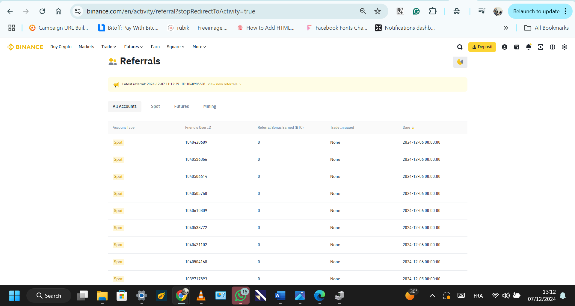Open WhatsApp from the taskbar

[x=241, y=296]
